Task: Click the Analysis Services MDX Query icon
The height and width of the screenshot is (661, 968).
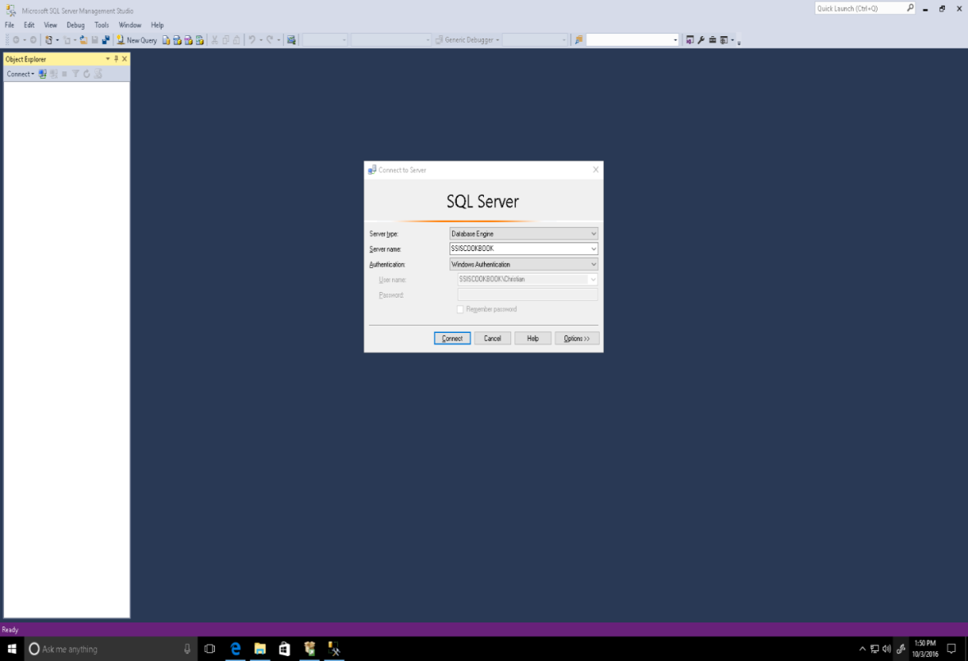Action: [x=177, y=40]
